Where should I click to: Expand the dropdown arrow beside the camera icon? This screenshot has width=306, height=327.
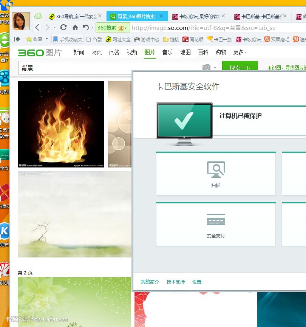215,67
